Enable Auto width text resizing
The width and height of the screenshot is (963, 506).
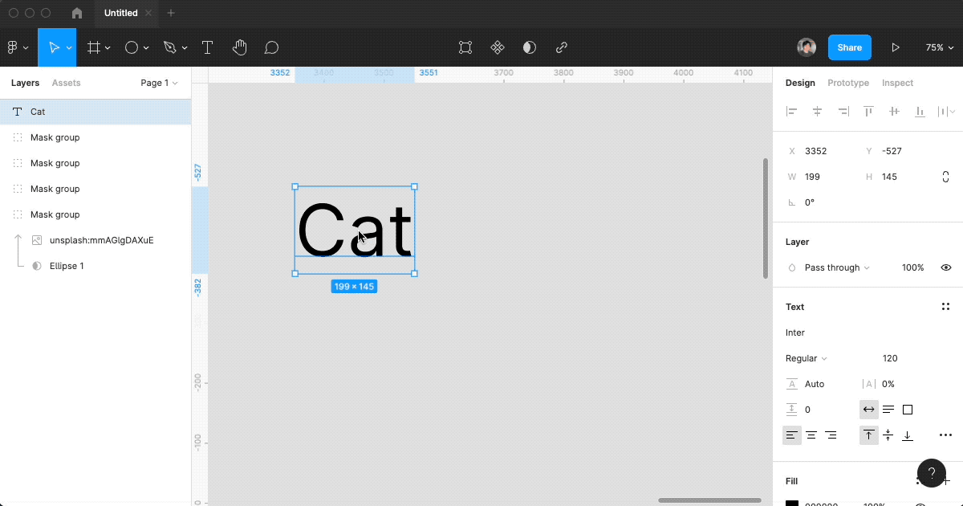point(868,410)
